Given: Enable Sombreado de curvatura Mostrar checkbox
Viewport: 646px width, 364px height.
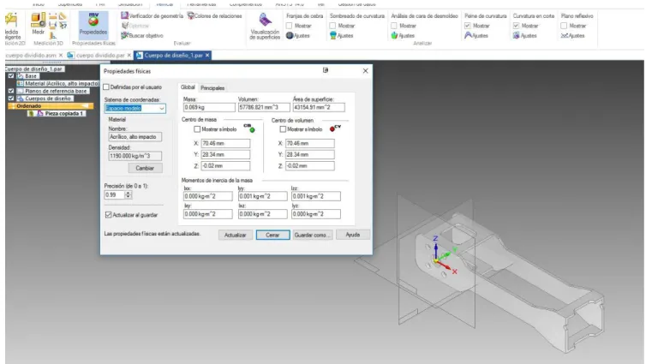Looking at the screenshot, I should tap(332, 26).
